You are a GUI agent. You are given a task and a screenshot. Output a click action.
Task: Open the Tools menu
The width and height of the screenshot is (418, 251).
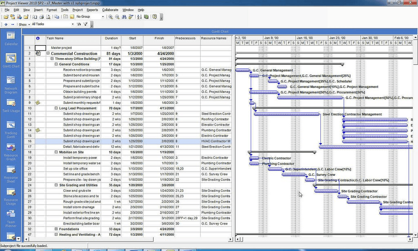pos(64,10)
